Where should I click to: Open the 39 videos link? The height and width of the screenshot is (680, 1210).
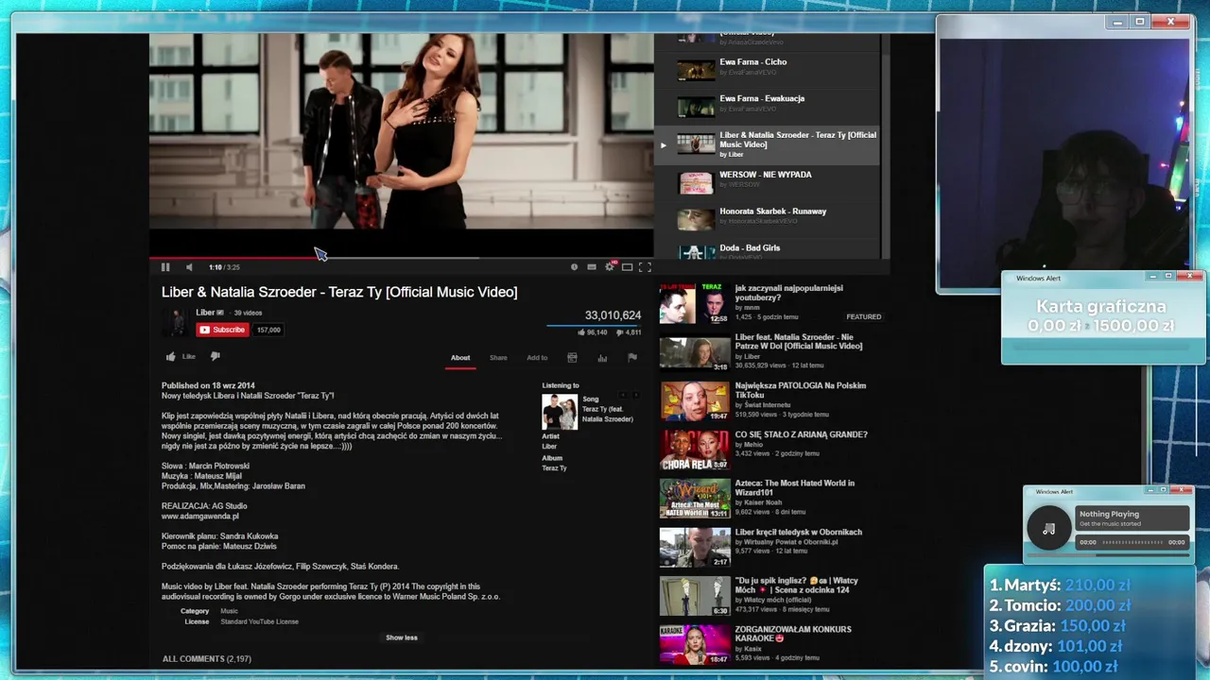pos(248,313)
